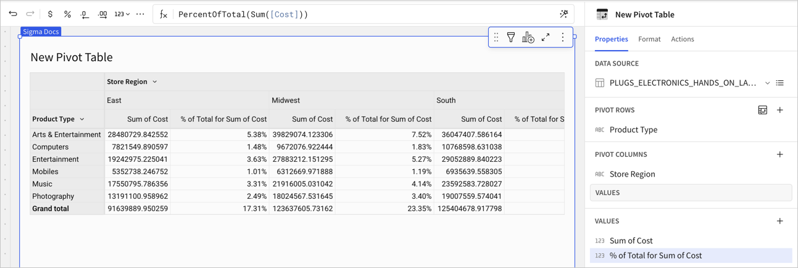
Task: Open the 123 number format dropdown
Action: [x=122, y=14]
